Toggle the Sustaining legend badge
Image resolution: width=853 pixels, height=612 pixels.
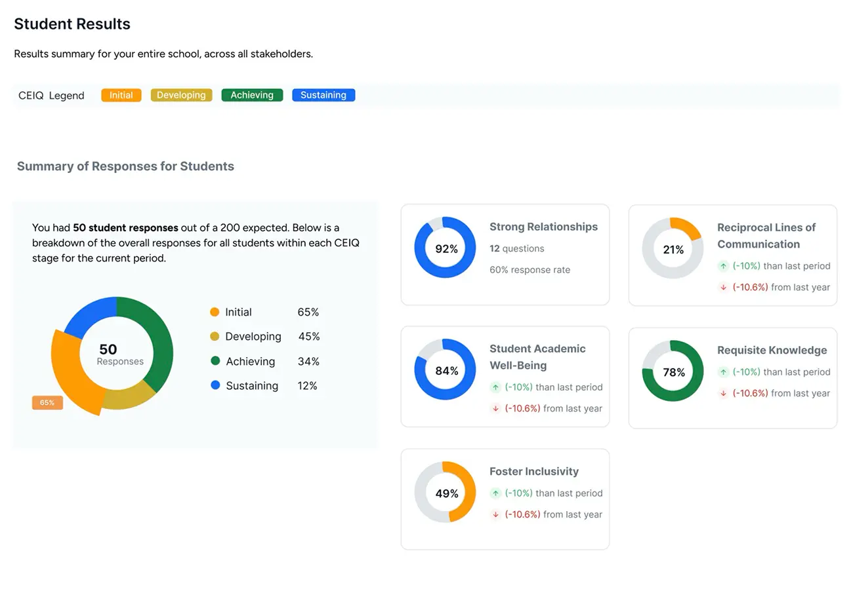tap(323, 94)
